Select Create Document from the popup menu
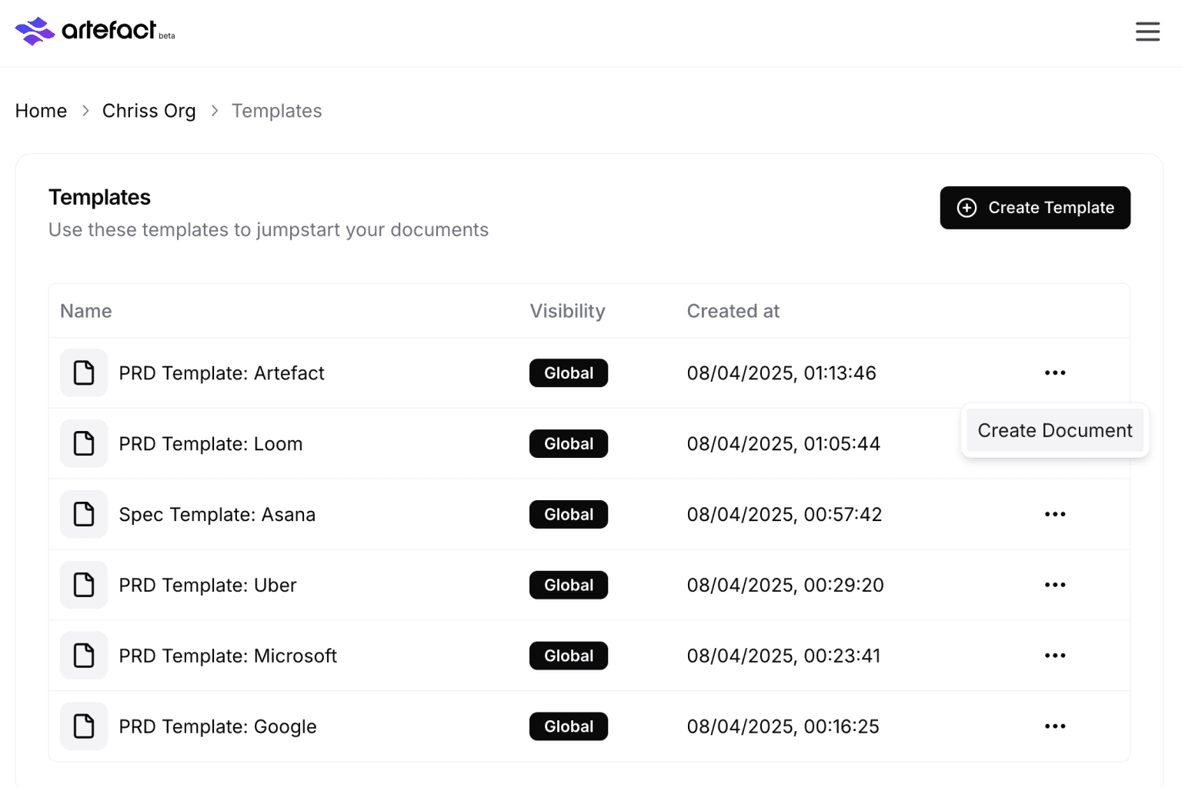Image resolution: width=1182 pixels, height=788 pixels. (1054, 431)
